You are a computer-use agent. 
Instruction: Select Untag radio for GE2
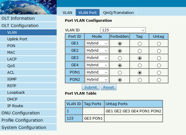click(159, 51)
